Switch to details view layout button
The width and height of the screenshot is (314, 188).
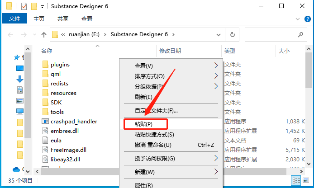point(296,180)
